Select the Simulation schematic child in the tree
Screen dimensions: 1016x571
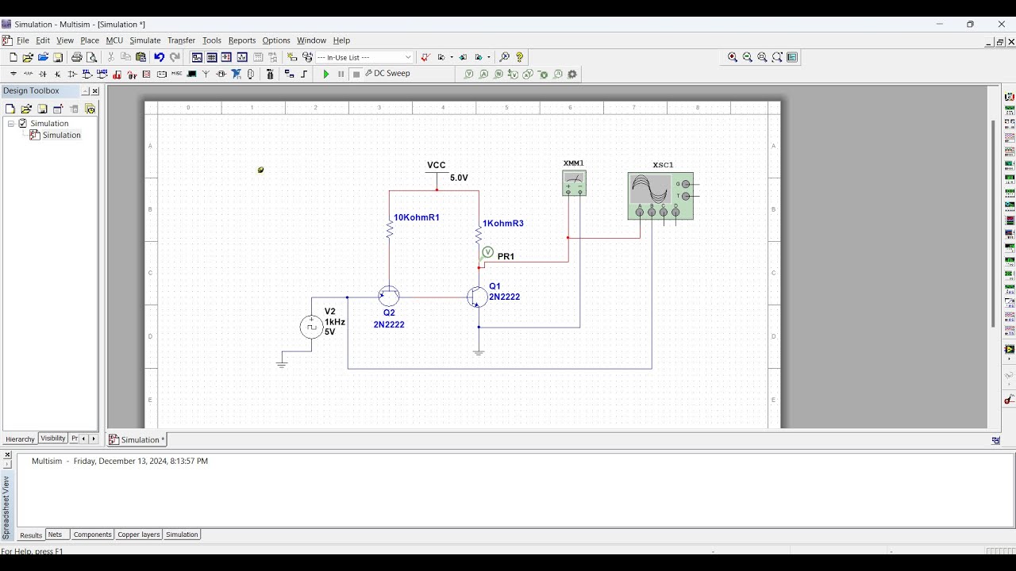tap(62, 136)
